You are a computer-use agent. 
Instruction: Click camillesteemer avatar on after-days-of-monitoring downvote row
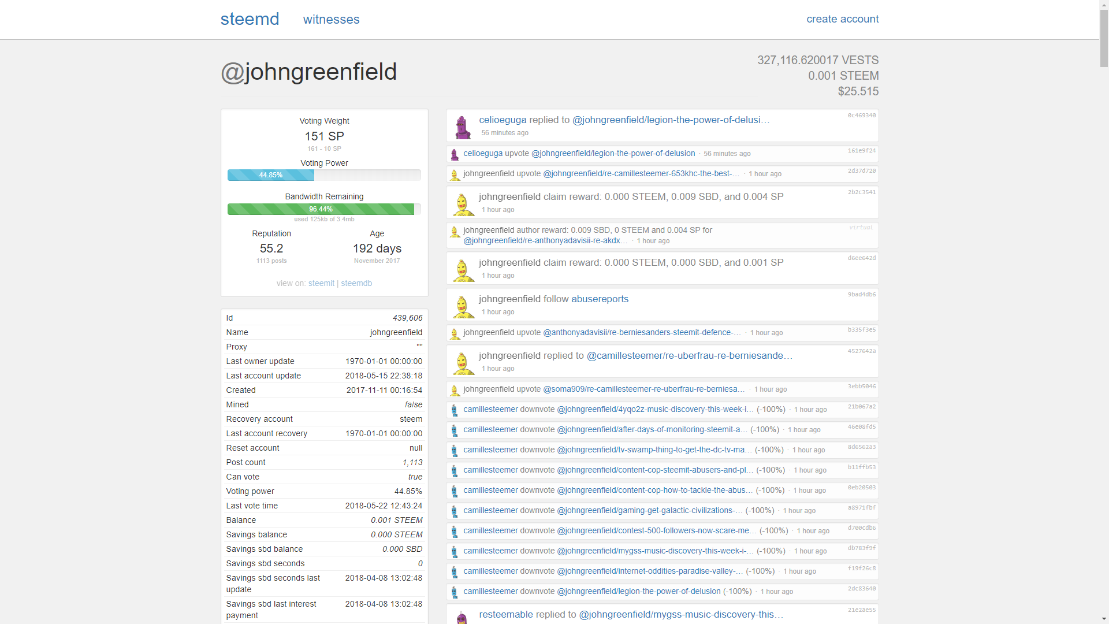point(455,430)
